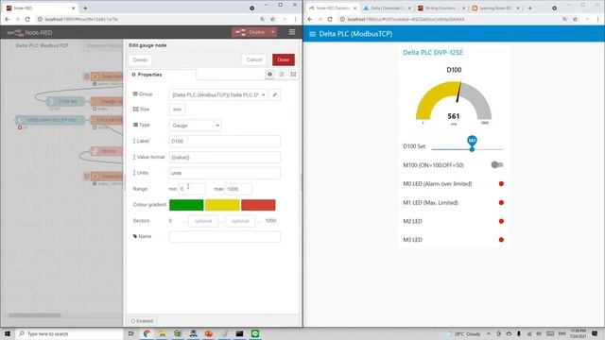Open node settings gear icon in edit panel
605x340 pixels.
269,75
